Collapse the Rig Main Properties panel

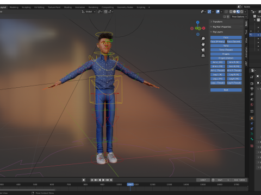click(226, 27)
